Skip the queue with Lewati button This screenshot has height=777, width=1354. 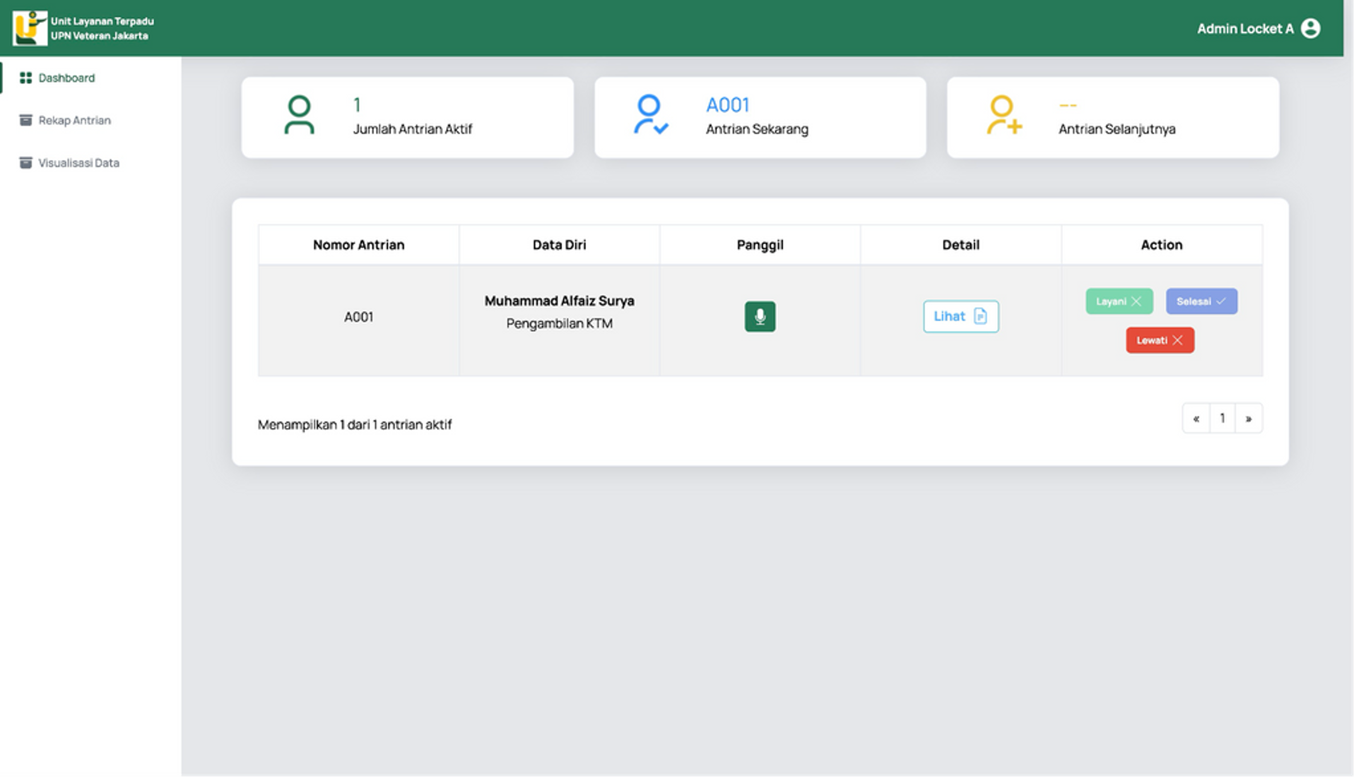[1159, 340]
